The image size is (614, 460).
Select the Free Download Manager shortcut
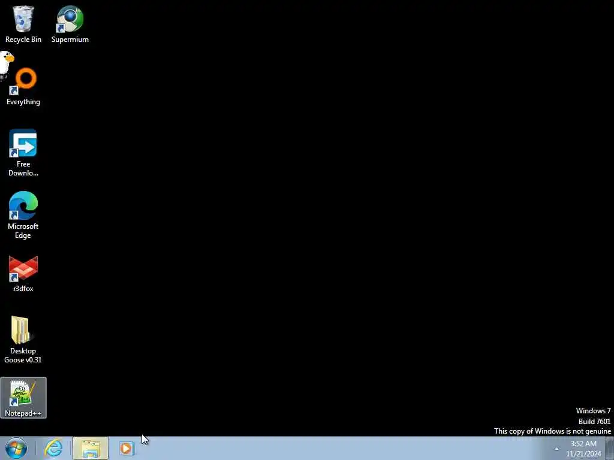tap(23, 153)
